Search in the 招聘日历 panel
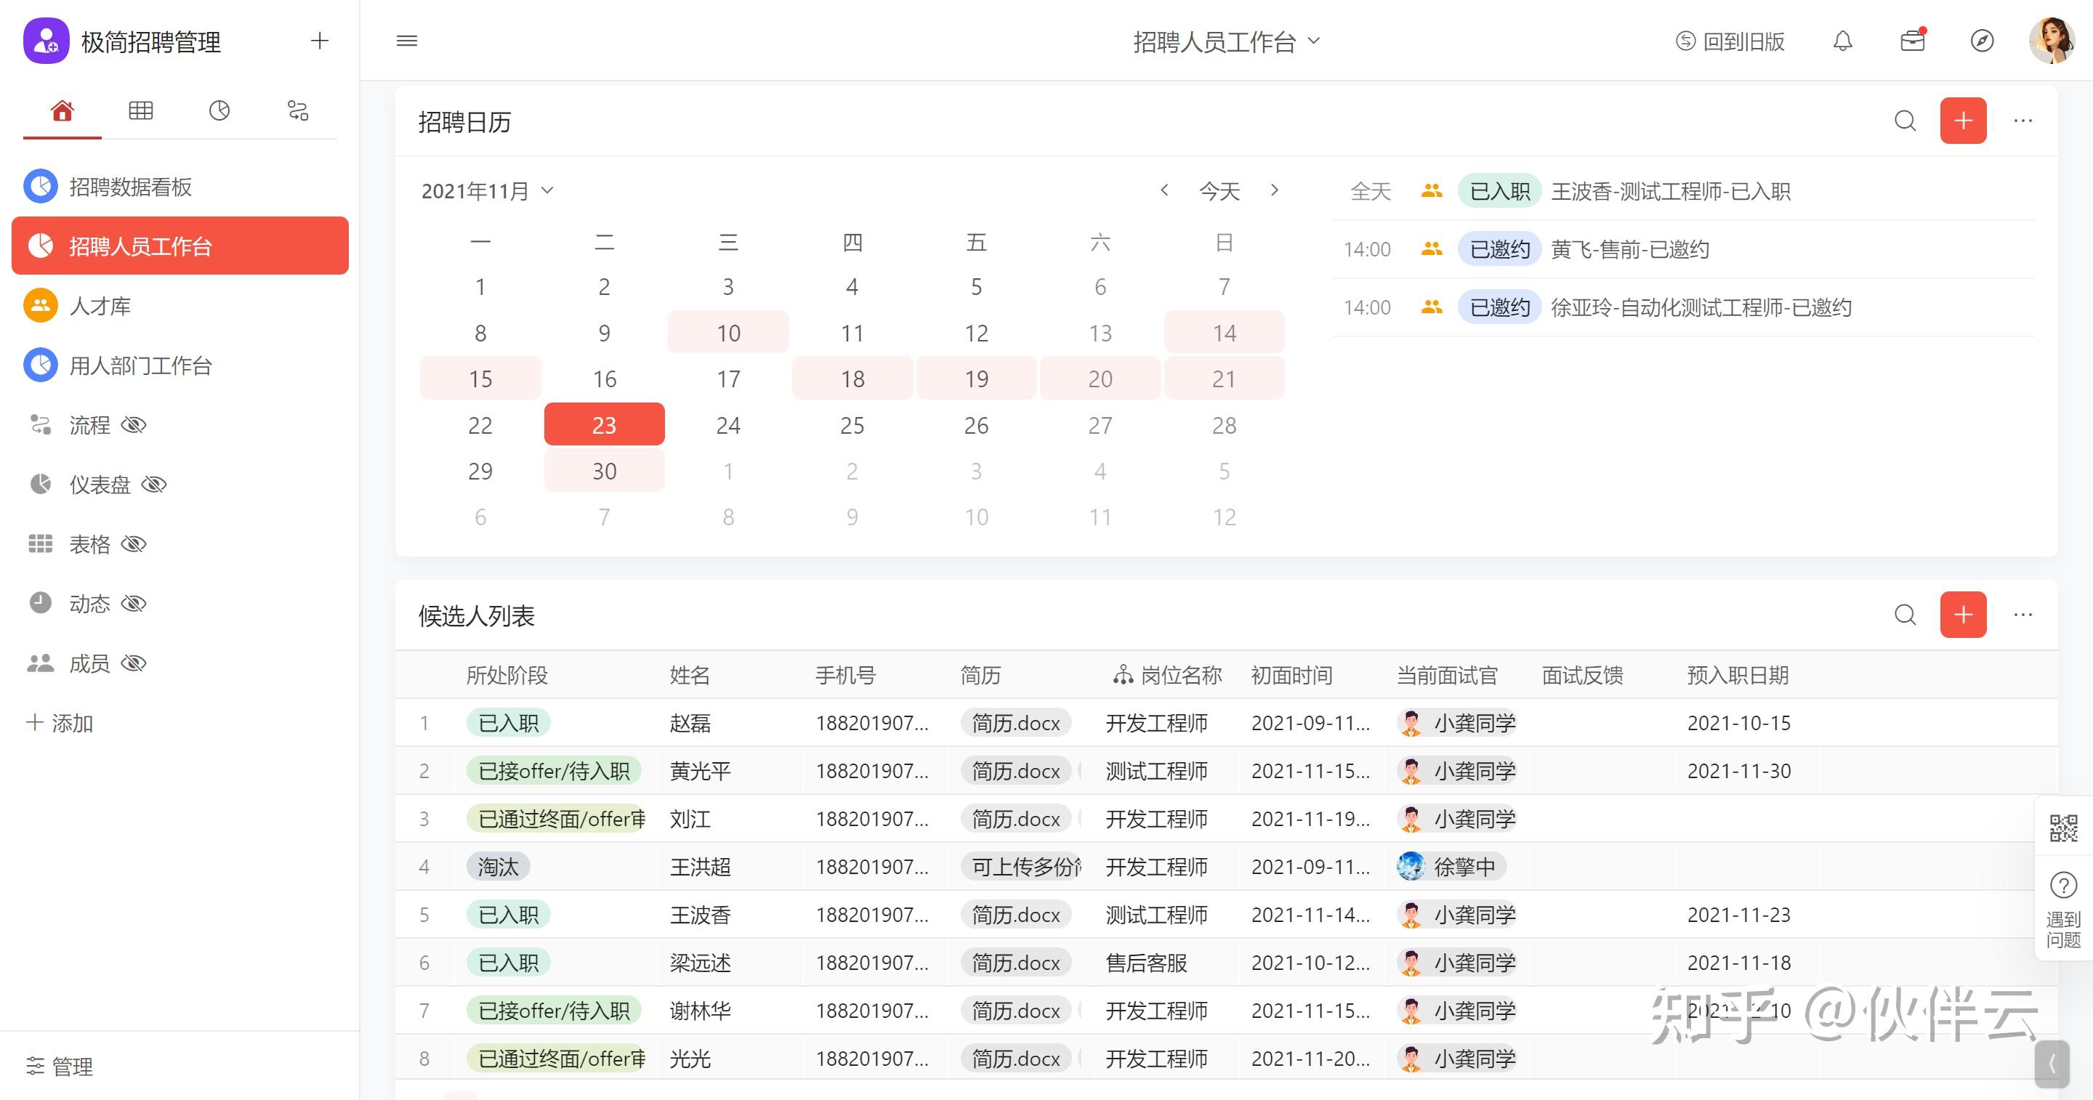This screenshot has height=1100, width=2093. coord(1905,121)
